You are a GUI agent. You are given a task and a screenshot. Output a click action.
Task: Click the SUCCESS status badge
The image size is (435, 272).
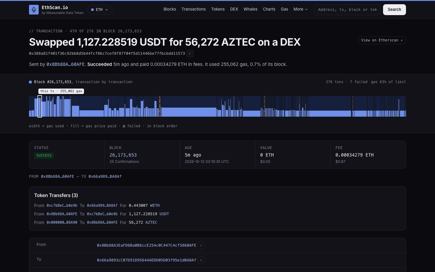(x=44, y=156)
